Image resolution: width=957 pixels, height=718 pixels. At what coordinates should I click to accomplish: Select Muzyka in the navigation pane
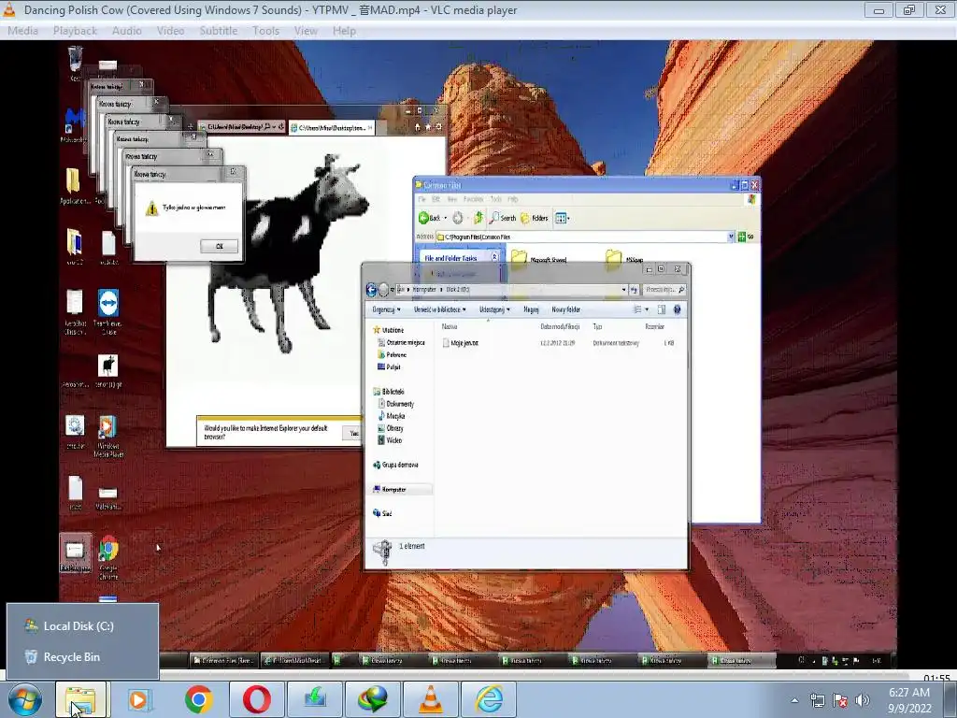[x=392, y=416]
